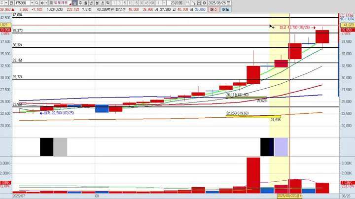Click the LC:77.56 indicator text
Image resolution: width=355 pixels, height=199 pixels.
347,16
